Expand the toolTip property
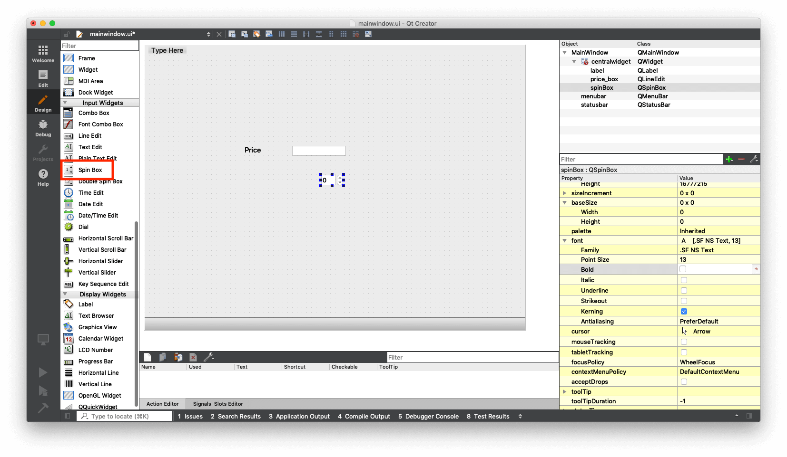787x457 pixels. 565,392
